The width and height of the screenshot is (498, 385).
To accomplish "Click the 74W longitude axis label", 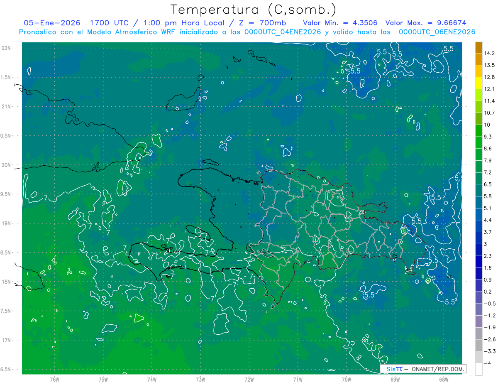I will pos(151,380).
